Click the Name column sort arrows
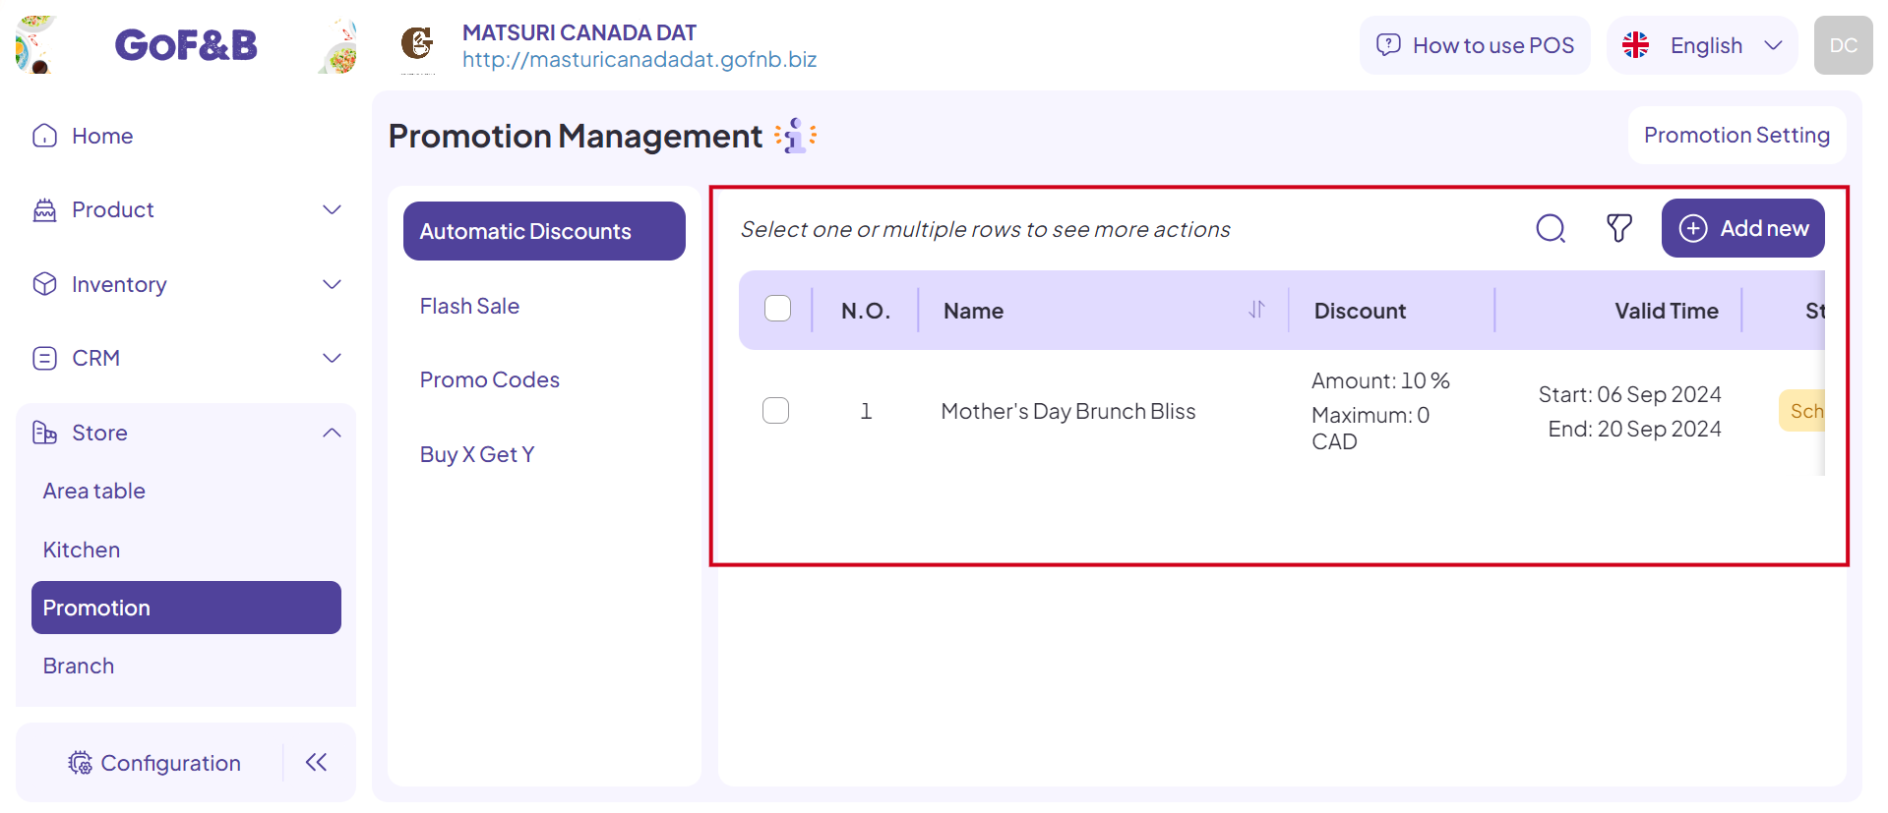 point(1256,310)
